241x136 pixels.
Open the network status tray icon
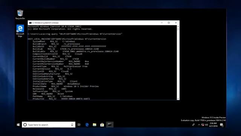tap(203, 125)
